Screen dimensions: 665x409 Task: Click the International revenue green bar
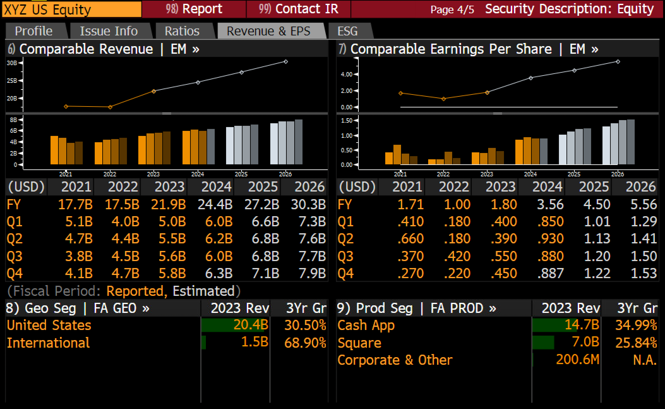204,343
